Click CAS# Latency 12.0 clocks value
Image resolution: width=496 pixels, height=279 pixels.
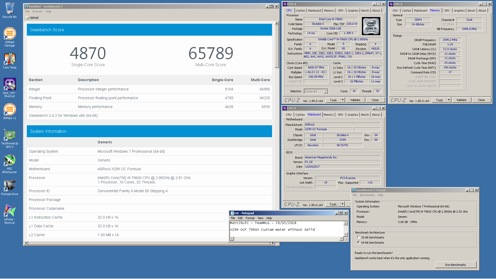[x=450, y=49]
